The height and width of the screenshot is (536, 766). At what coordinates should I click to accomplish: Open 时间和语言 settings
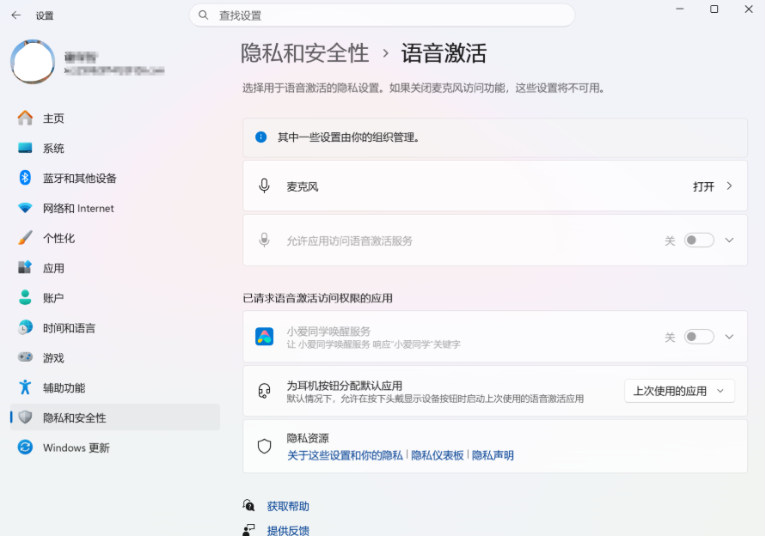pos(115,327)
